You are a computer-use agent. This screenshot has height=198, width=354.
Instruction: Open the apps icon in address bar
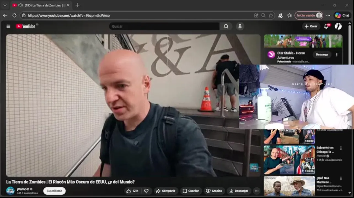[x=256, y=15]
